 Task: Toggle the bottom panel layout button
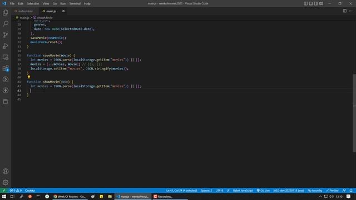coord(311,3)
